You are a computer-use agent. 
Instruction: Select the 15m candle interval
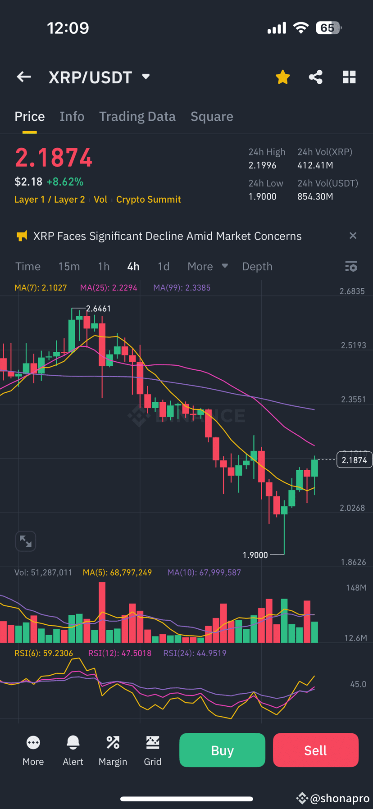(x=69, y=266)
